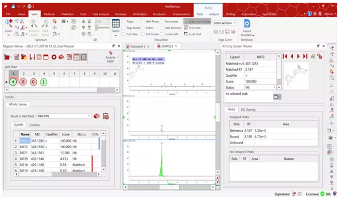Open Result In Well Plate dropdown
Image resolution: width=340 pixels, height=200 pixels.
89,116
